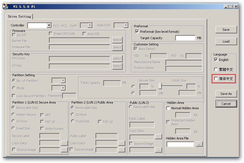Select CD-Rom in Partition 1 Secure Area
Screen dimensions: 244x163
click(x=14, y=121)
